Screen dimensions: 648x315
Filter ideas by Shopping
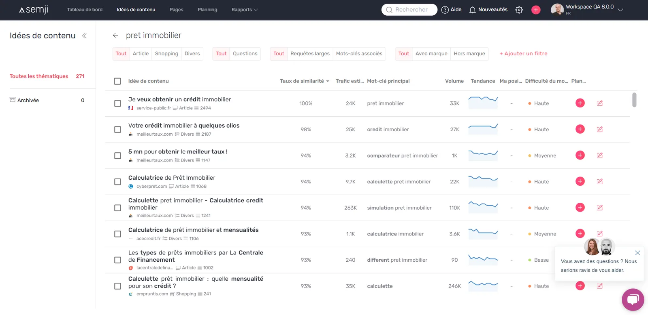(x=166, y=54)
